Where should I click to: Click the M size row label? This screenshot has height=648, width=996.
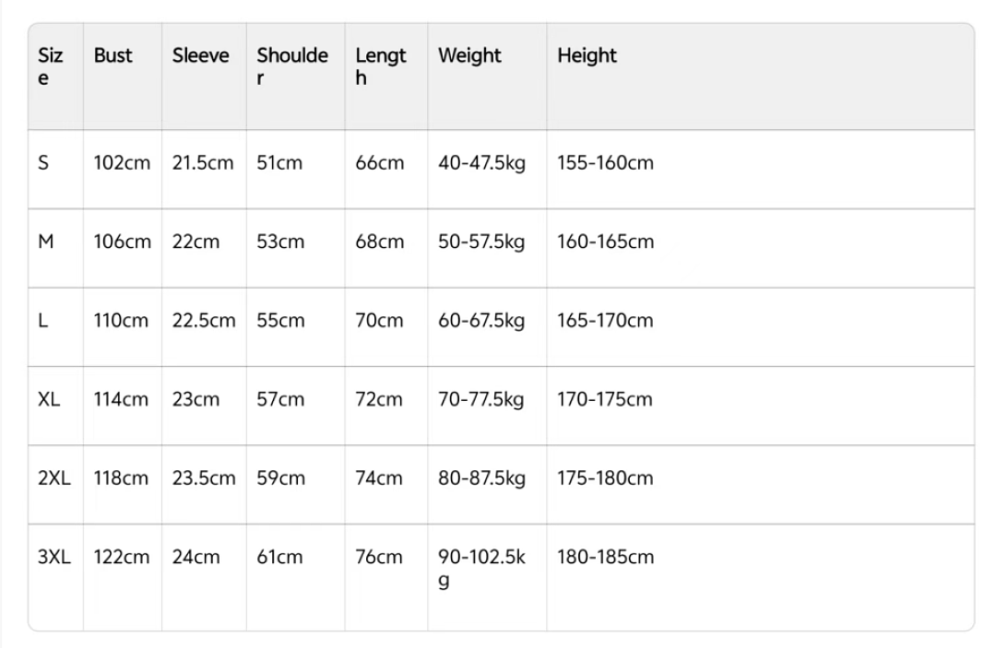tap(46, 242)
